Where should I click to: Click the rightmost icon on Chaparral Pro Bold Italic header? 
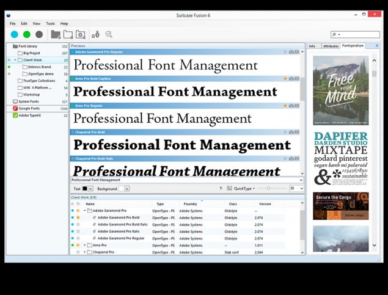coord(297,159)
